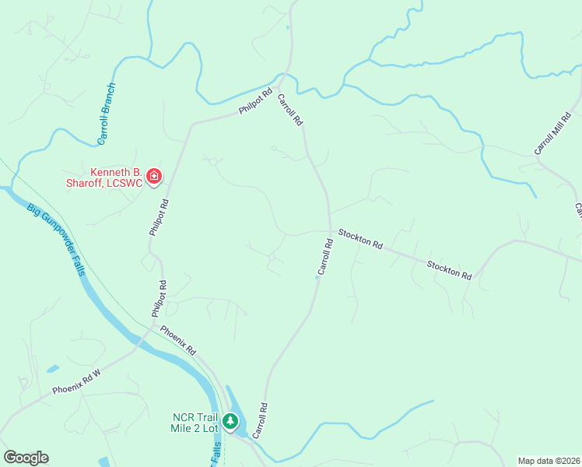This screenshot has height=467, width=582.
Task: Click the Carroll Mill Rd label
Action: pyautogui.click(x=552, y=133)
